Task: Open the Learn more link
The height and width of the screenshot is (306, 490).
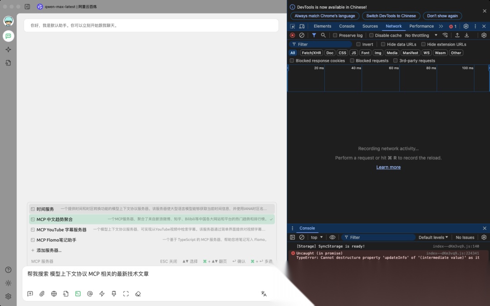Action: (x=388, y=167)
